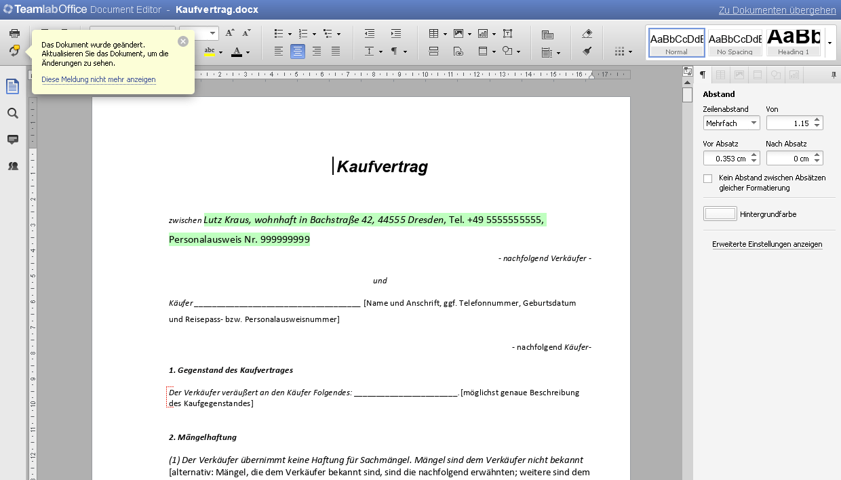
Task: Click the upper icon left of eraser
Action: click(548, 35)
